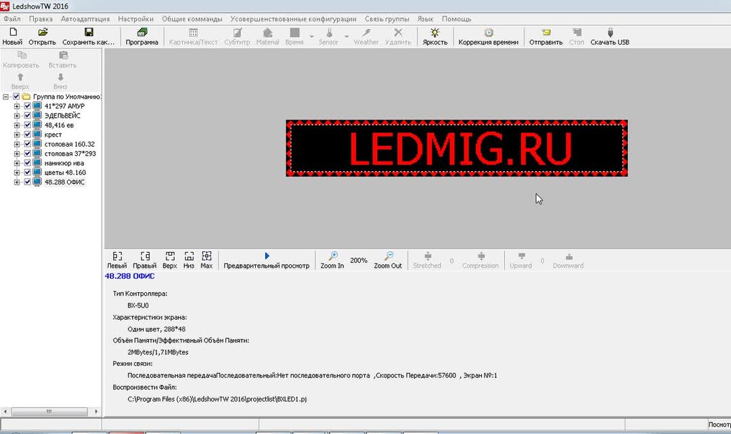Add a new Программа item

pyautogui.click(x=141, y=32)
